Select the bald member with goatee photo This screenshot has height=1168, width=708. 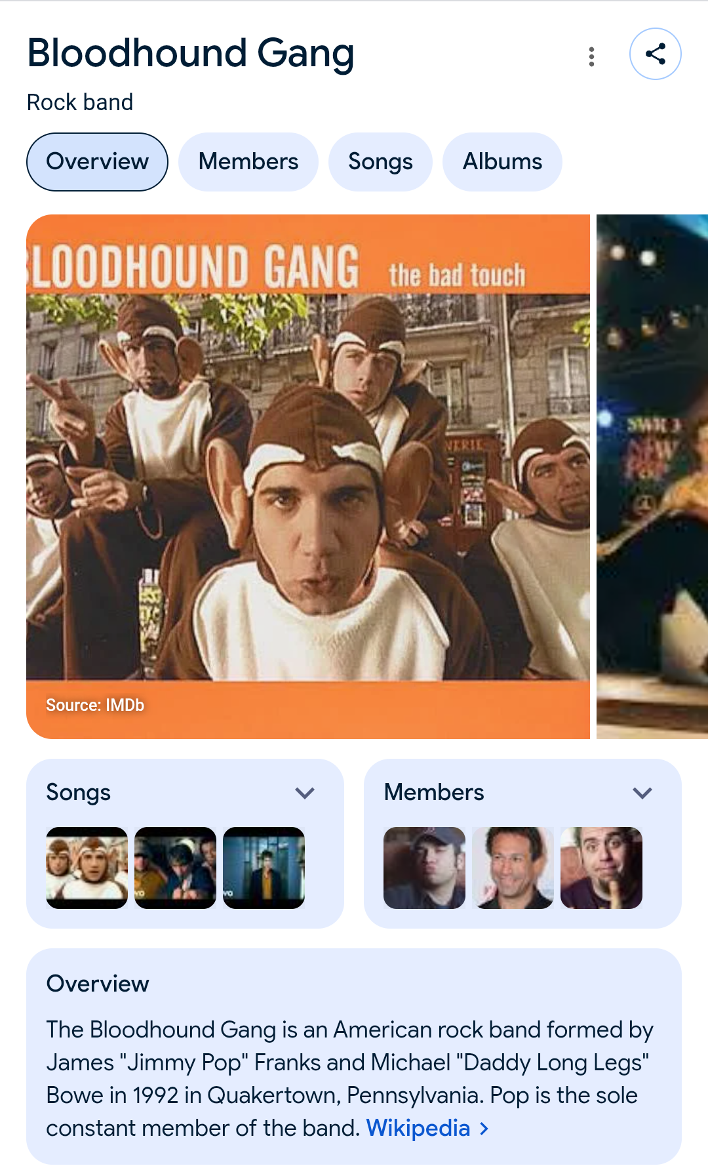click(x=601, y=868)
